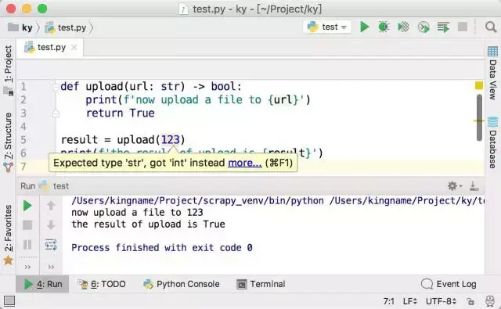
Task: Click the yellow inspection indicator square
Action: 478,85
